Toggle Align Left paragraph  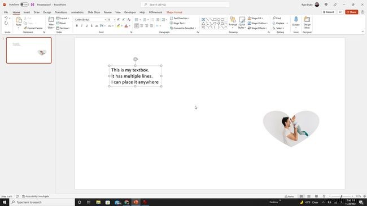pos(137,26)
